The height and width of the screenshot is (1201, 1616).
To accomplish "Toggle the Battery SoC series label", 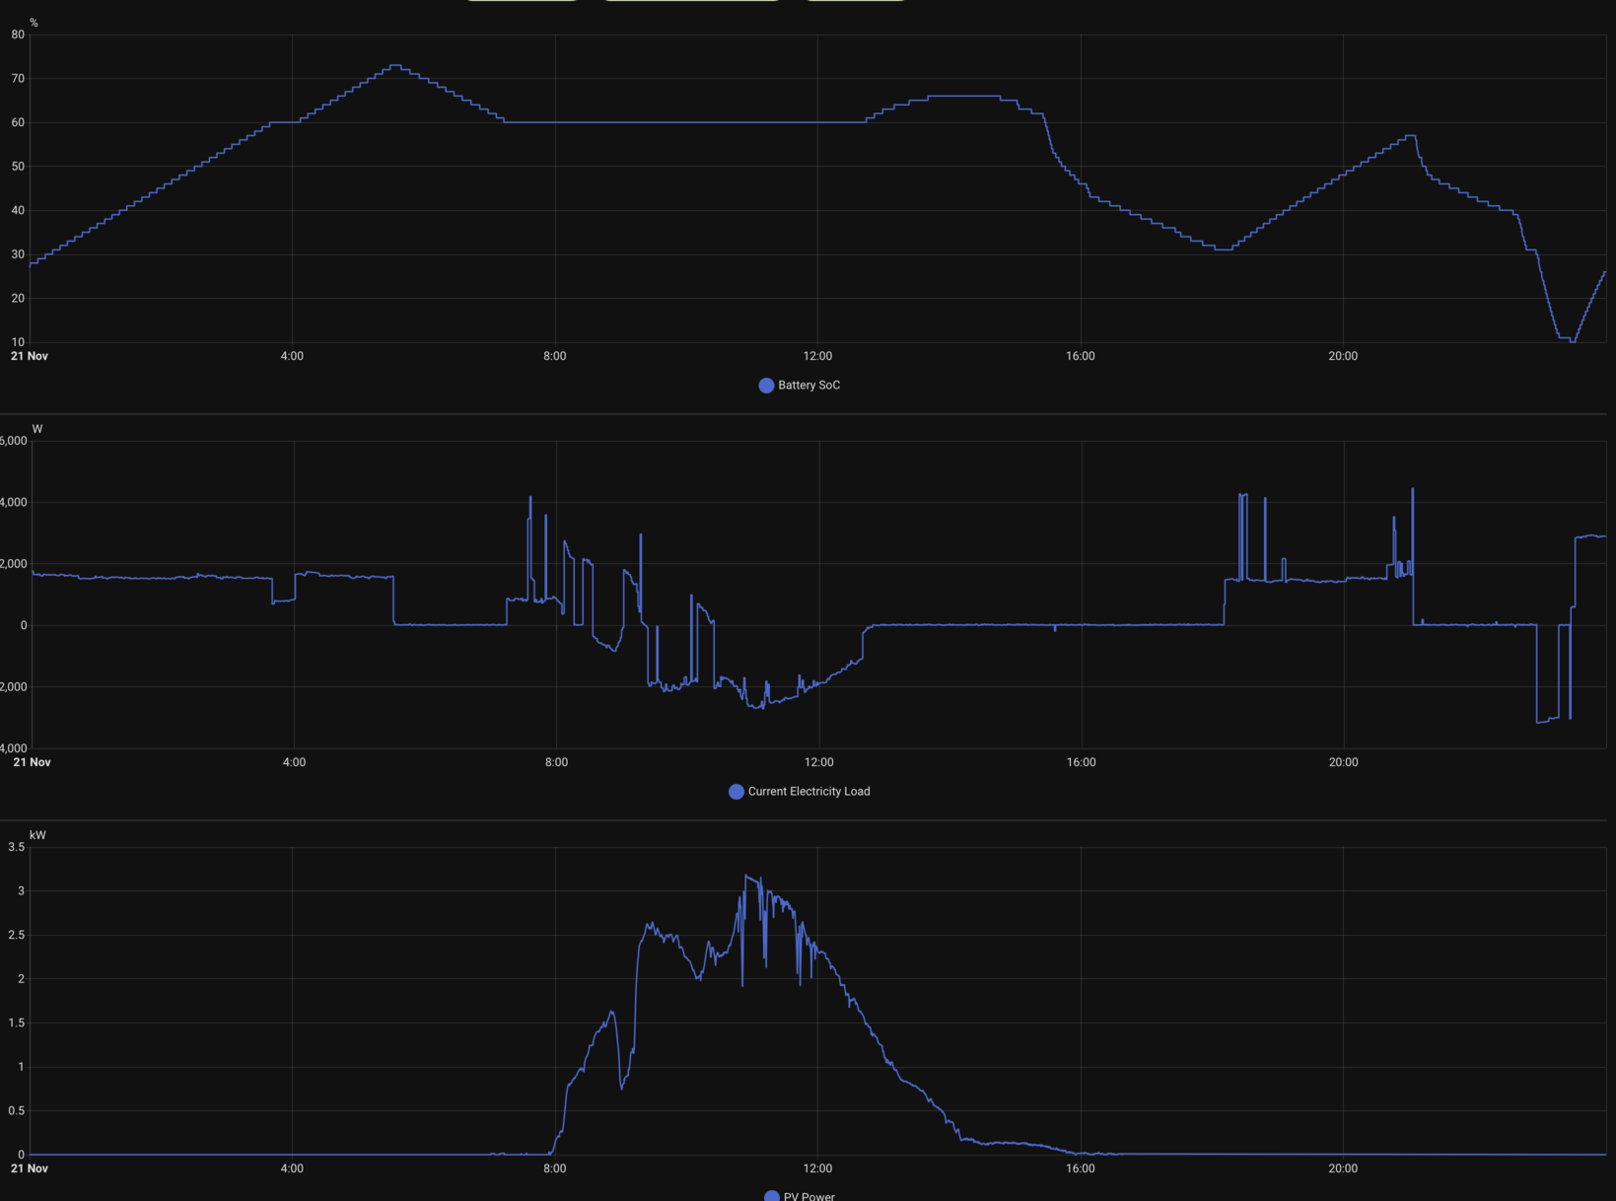I will [x=808, y=386].
